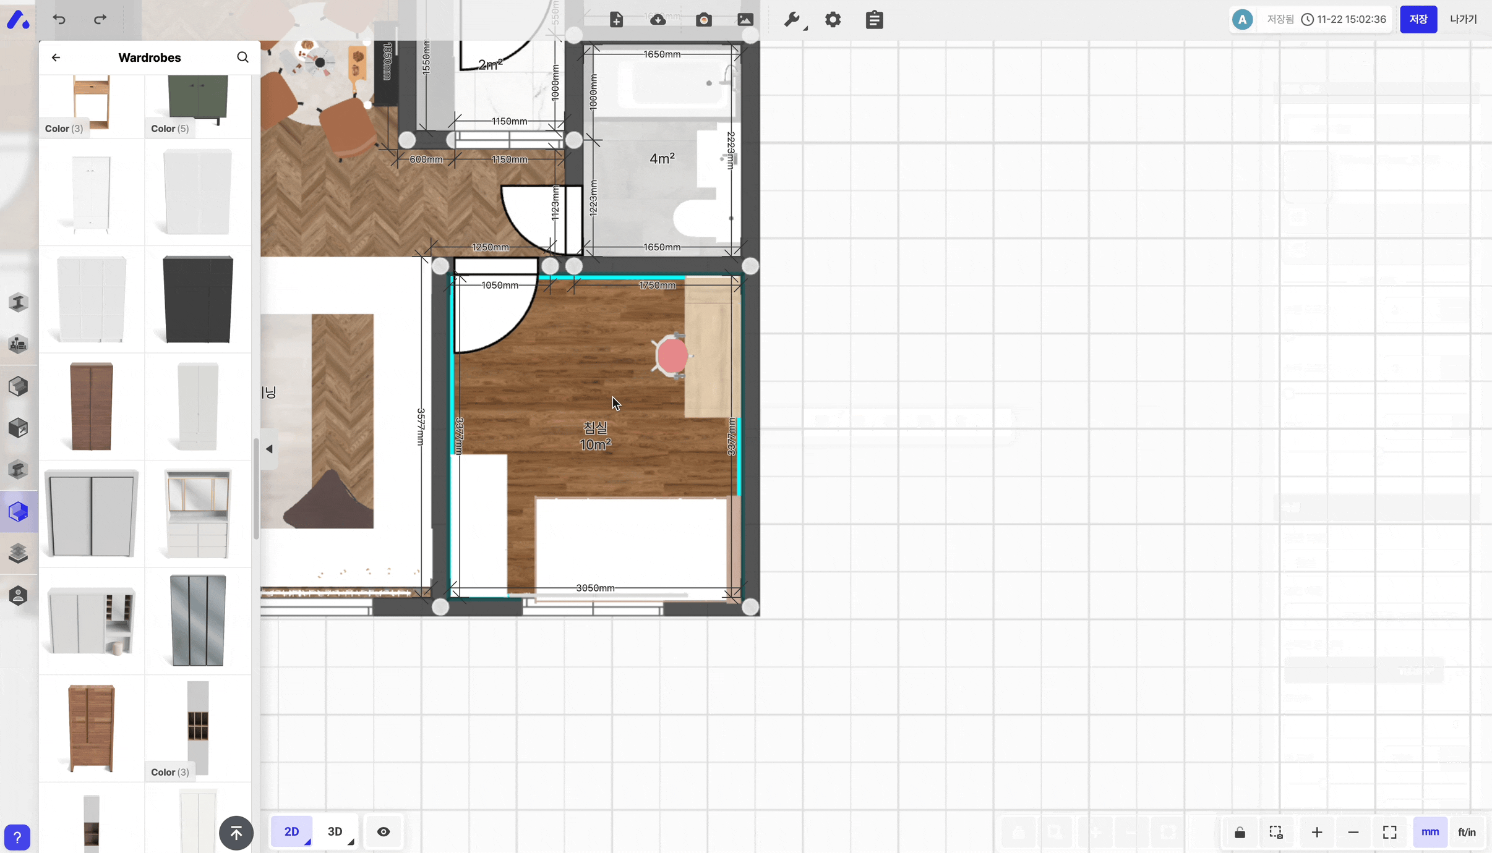Click the scroll-to-top arrow button
The image size is (1492, 853).
click(x=236, y=833)
